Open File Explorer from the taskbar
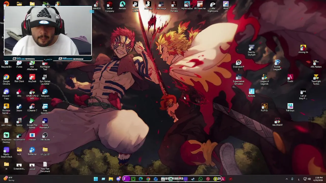This screenshot has width=326, height=183. tap(111, 179)
